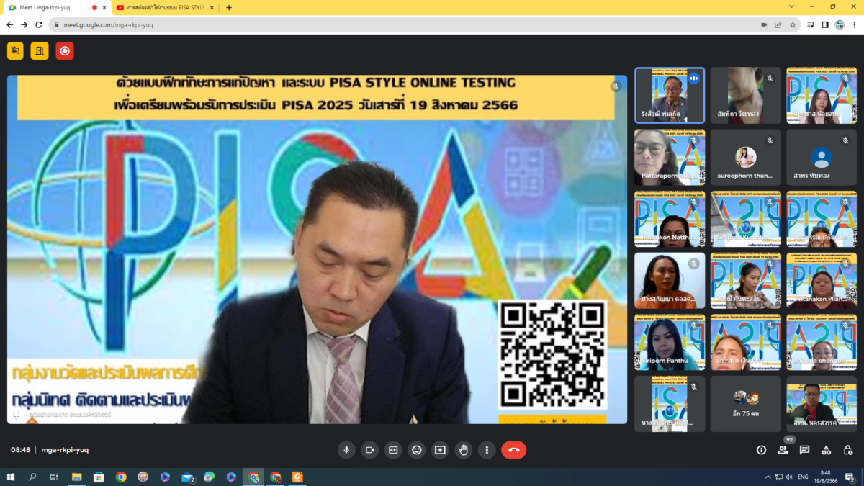864x486 pixels.
Task: Share this page from the address bar
Action: click(778, 24)
